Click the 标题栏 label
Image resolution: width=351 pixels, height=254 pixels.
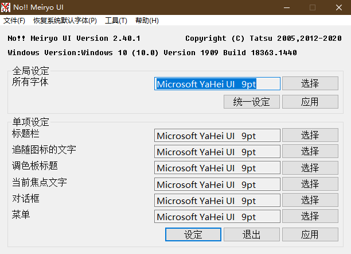coord(25,133)
